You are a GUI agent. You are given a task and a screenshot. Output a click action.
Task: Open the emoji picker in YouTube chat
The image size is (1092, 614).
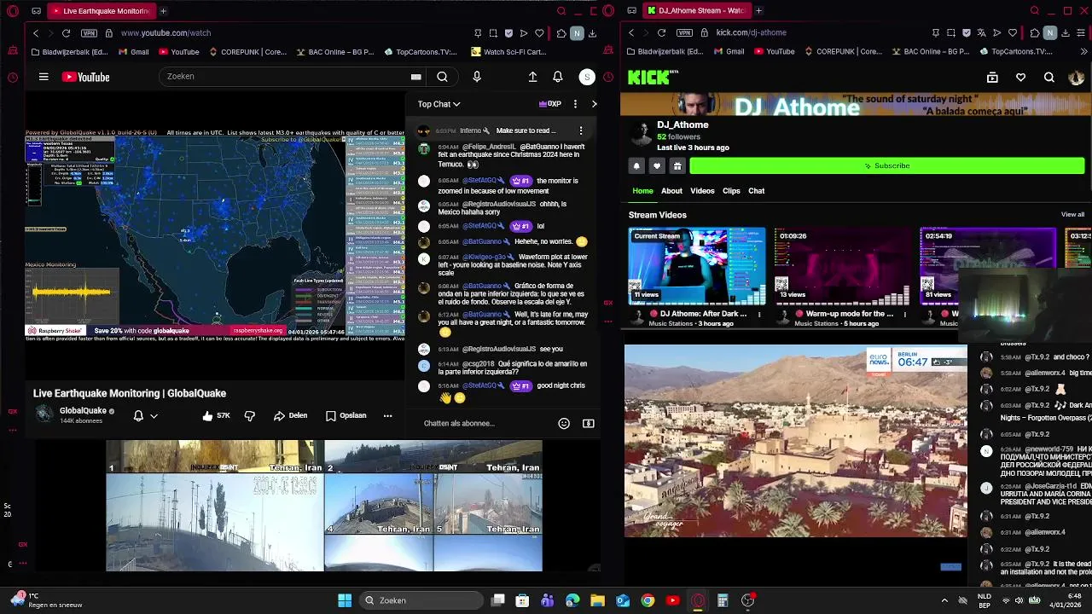tap(564, 423)
